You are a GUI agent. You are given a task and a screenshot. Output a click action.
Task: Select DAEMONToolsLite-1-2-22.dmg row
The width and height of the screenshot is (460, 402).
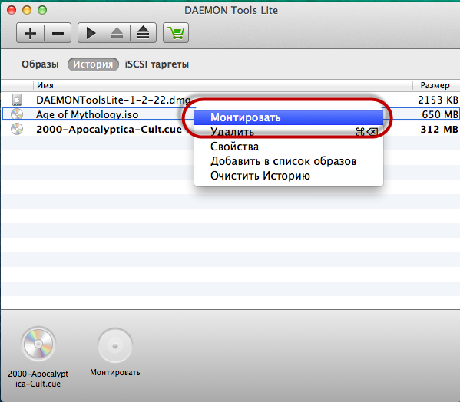(230, 100)
